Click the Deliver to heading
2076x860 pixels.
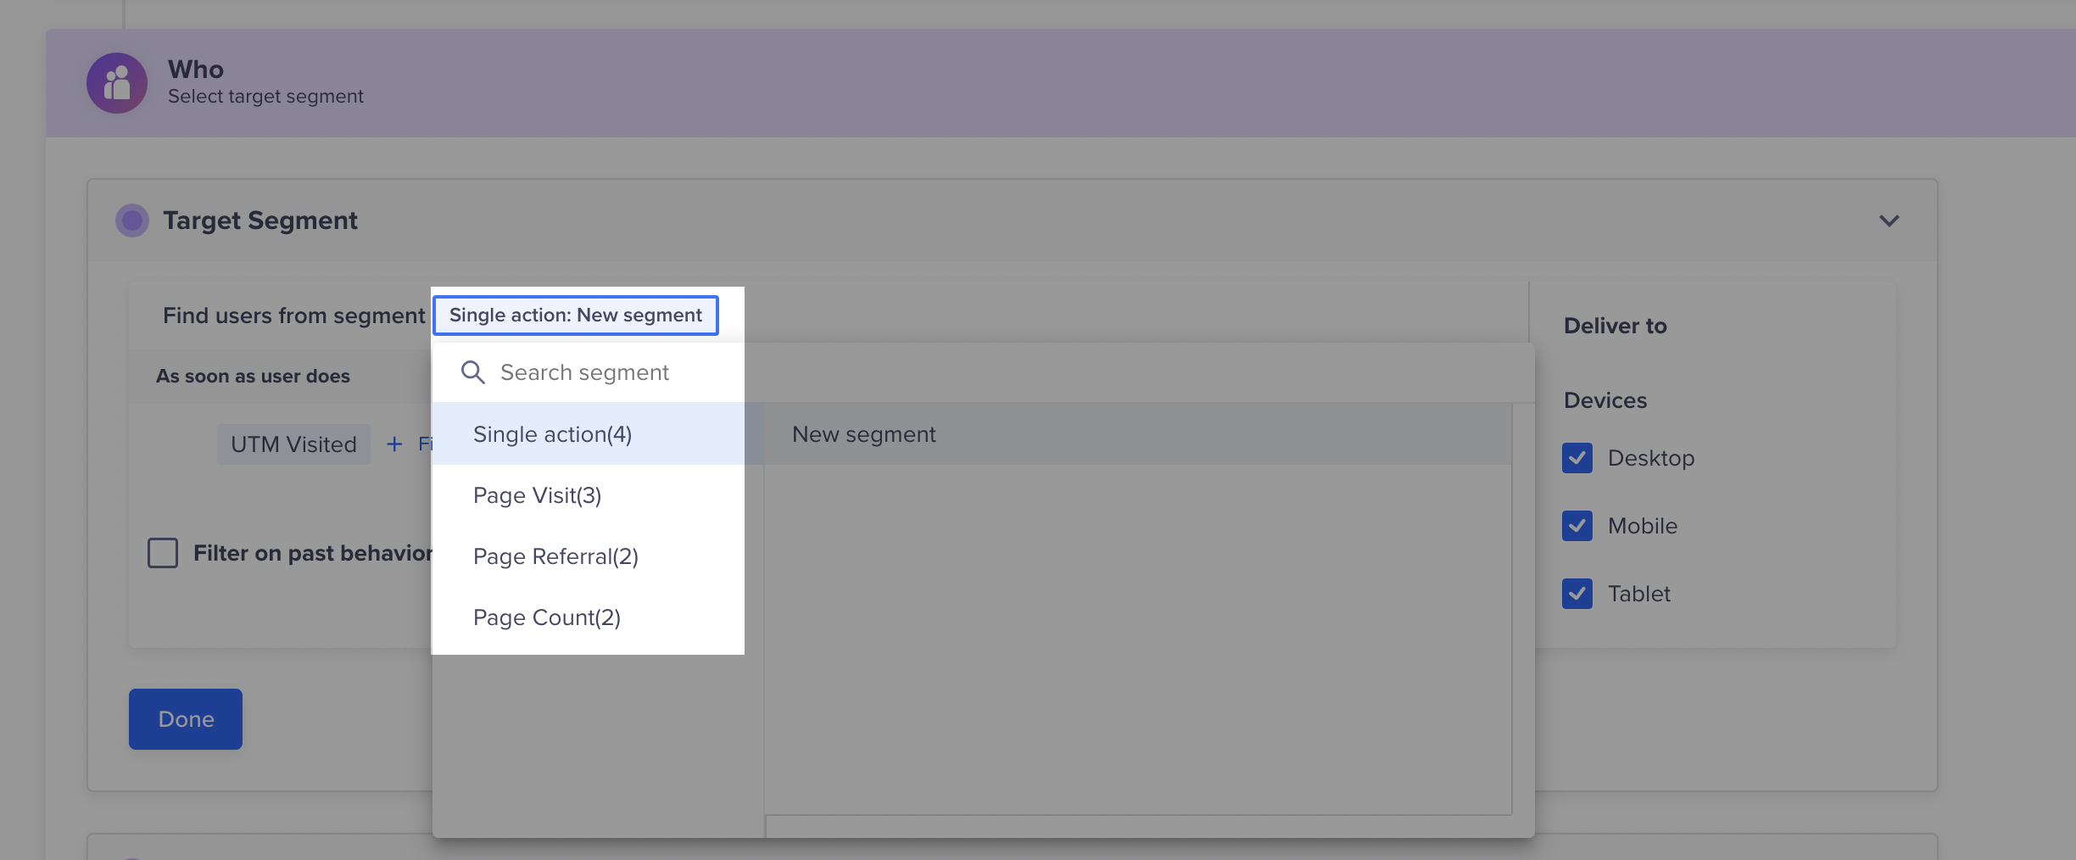(1616, 326)
